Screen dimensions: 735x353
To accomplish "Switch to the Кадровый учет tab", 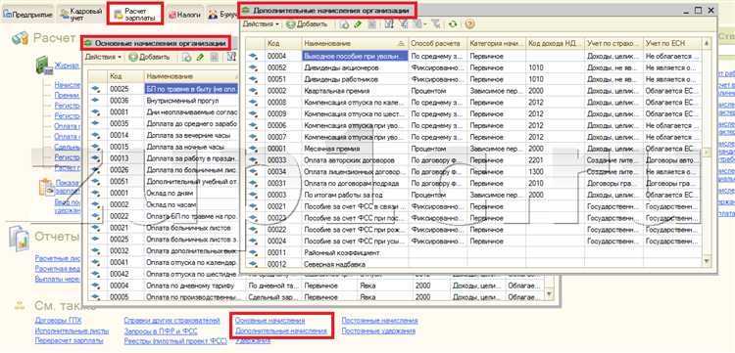I will pos(81,14).
